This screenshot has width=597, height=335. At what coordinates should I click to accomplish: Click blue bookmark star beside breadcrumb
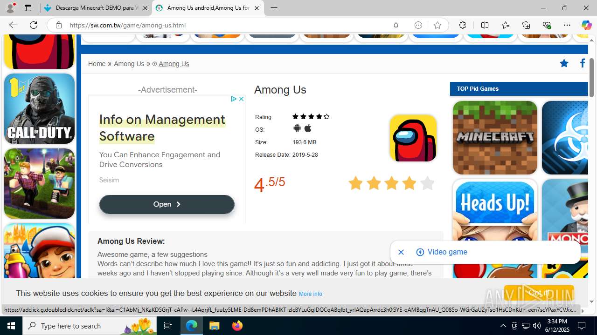(x=564, y=63)
